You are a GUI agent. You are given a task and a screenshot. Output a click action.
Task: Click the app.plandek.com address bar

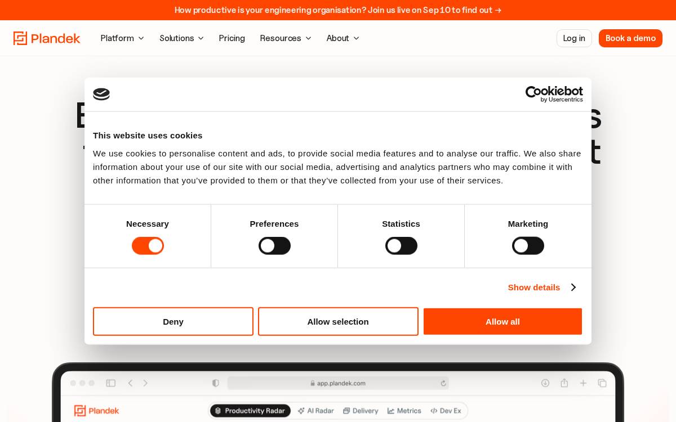tap(338, 383)
